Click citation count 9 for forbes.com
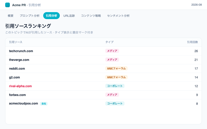The image size is (207, 129). pos(197,95)
